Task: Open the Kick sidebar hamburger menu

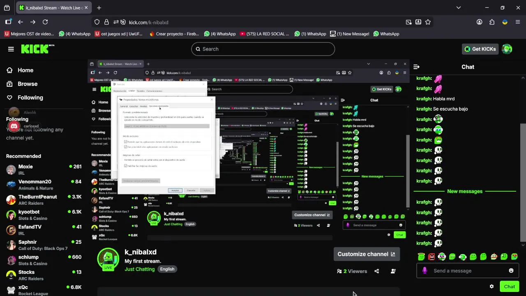Action: tap(11, 49)
